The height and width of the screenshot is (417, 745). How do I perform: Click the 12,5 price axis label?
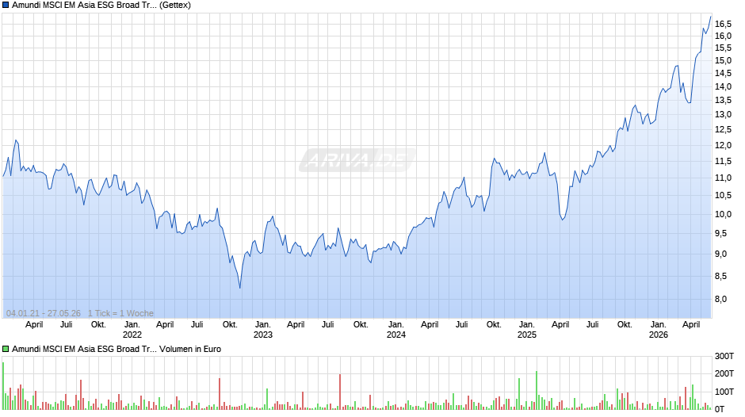tap(723, 129)
